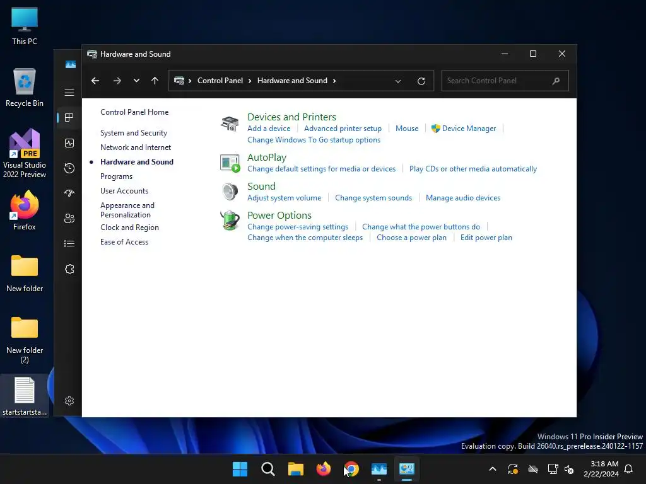This screenshot has height=484, width=646.
Task: Open Task Manager Processes page icon
Action: (69, 118)
